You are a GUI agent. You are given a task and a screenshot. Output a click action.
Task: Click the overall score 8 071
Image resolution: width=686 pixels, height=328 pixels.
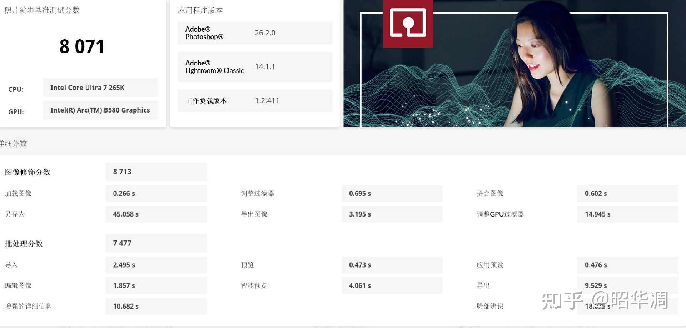82,45
